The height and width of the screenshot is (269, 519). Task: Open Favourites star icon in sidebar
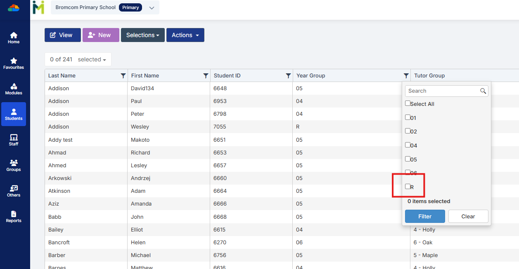coord(14,61)
